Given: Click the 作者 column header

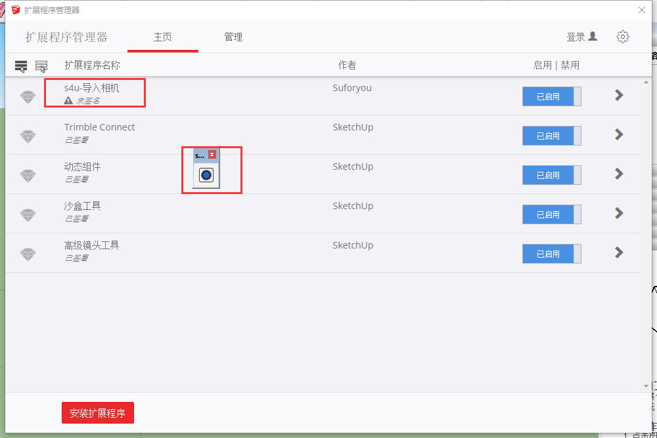Looking at the screenshot, I should (x=347, y=66).
